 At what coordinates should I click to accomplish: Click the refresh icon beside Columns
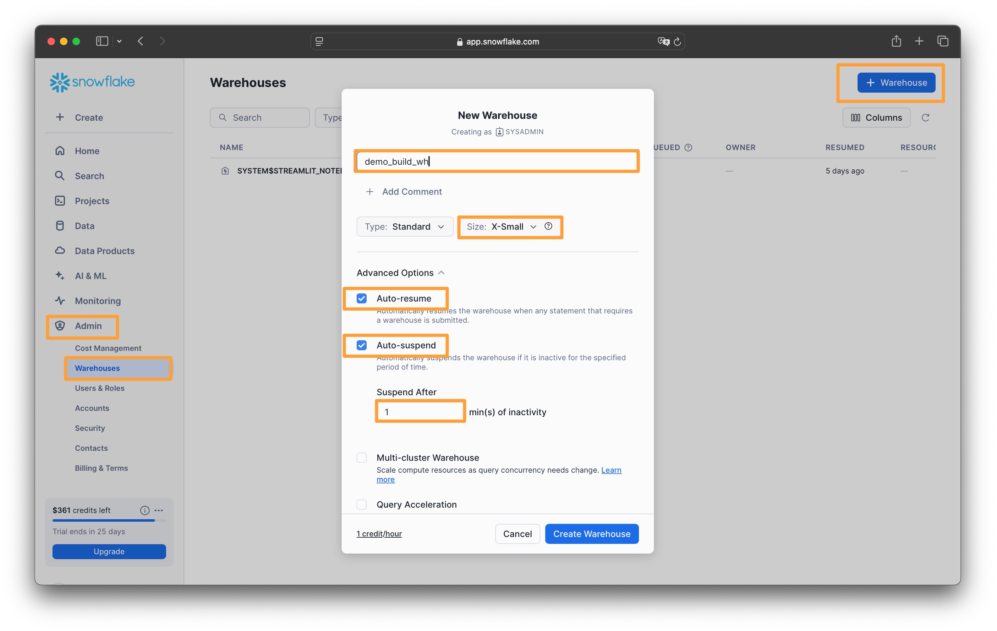coord(925,117)
